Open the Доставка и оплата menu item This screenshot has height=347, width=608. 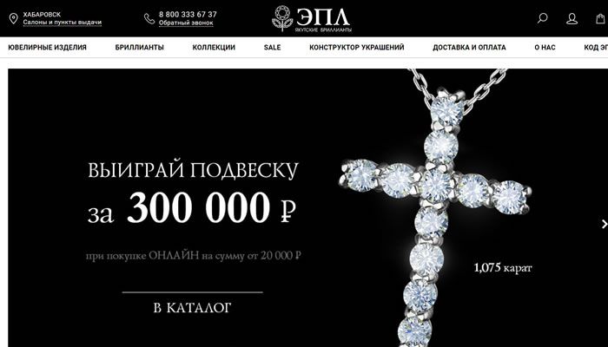(469, 47)
